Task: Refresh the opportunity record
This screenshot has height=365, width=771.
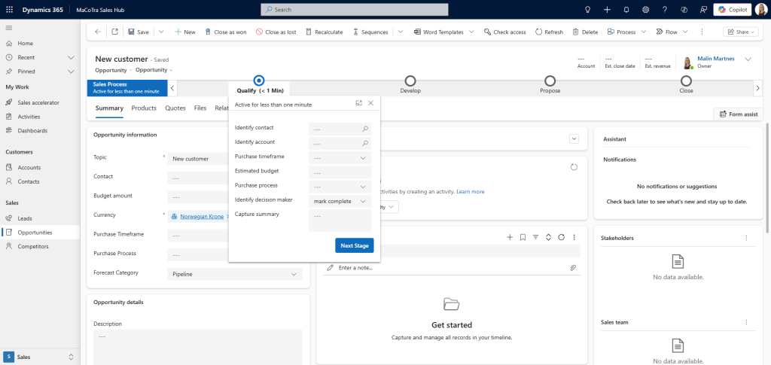Action: tap(549, 32)
